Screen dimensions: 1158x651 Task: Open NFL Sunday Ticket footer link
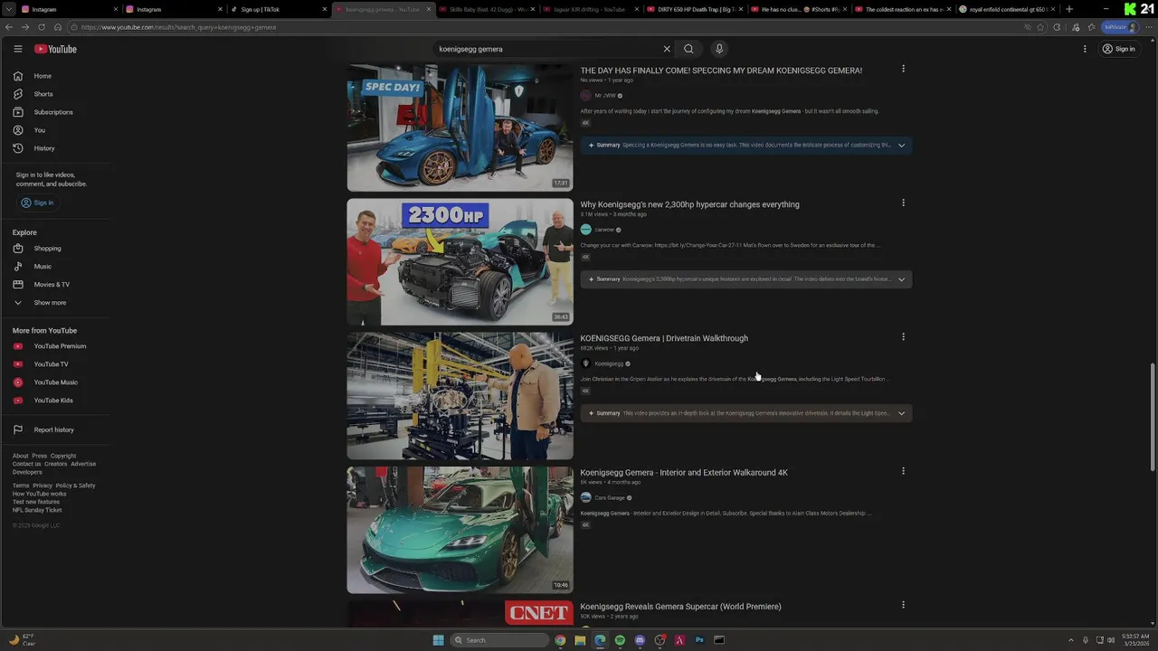(x=37, y=510)
